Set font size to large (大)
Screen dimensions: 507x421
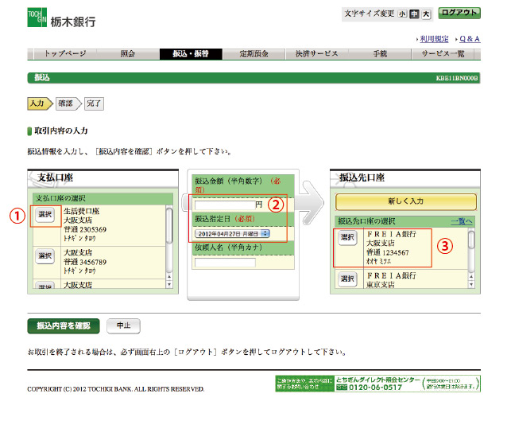click(426, 14)
